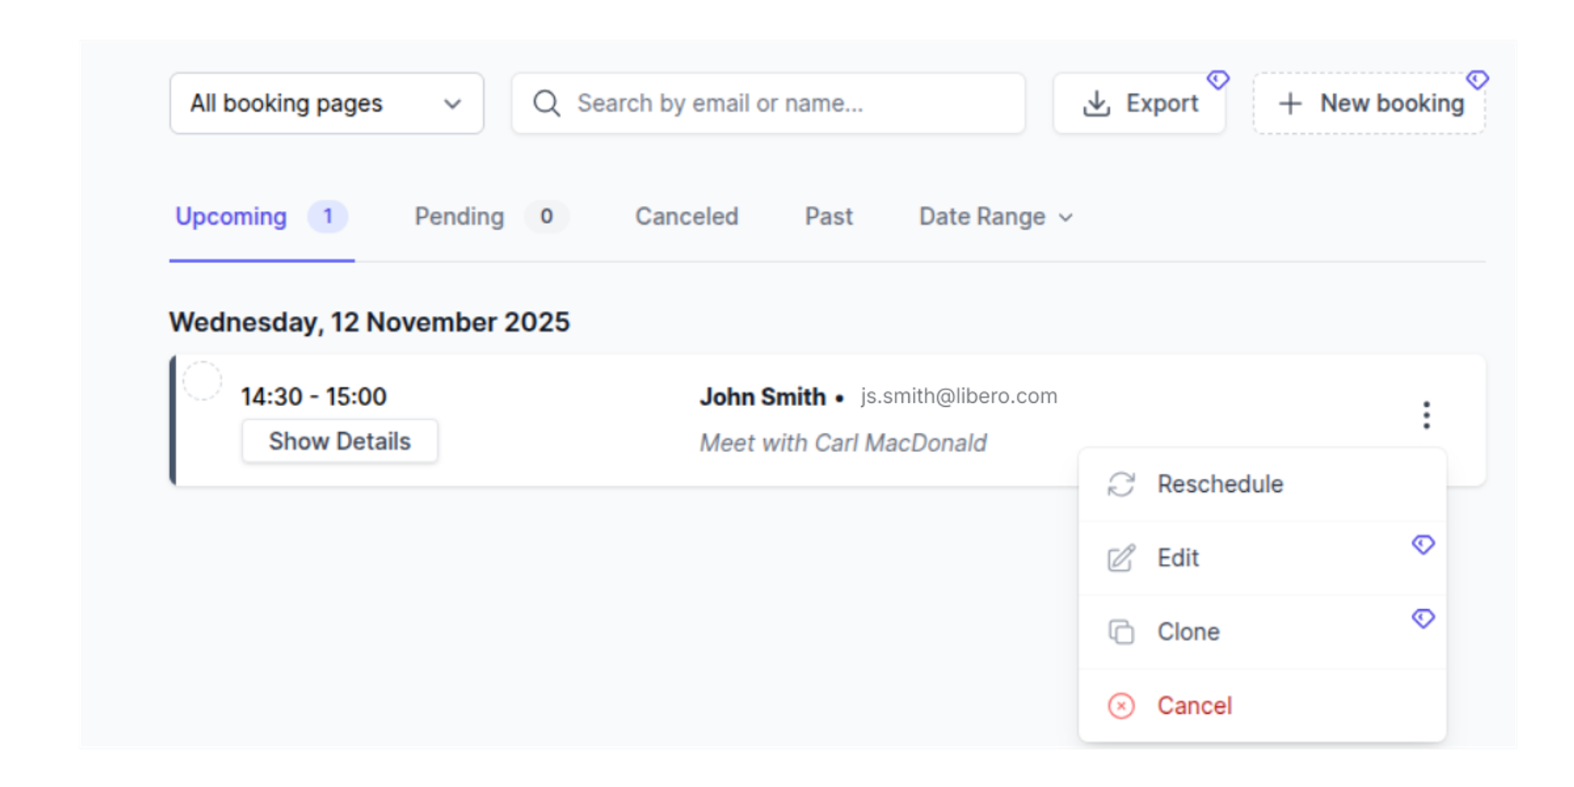Viewport: 1574px width, 787px height.
Task: Open the chevron on All booking pages
Action: [x=452, y=102]
